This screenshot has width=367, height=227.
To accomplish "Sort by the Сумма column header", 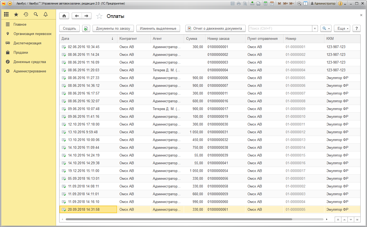I will 192,39.
